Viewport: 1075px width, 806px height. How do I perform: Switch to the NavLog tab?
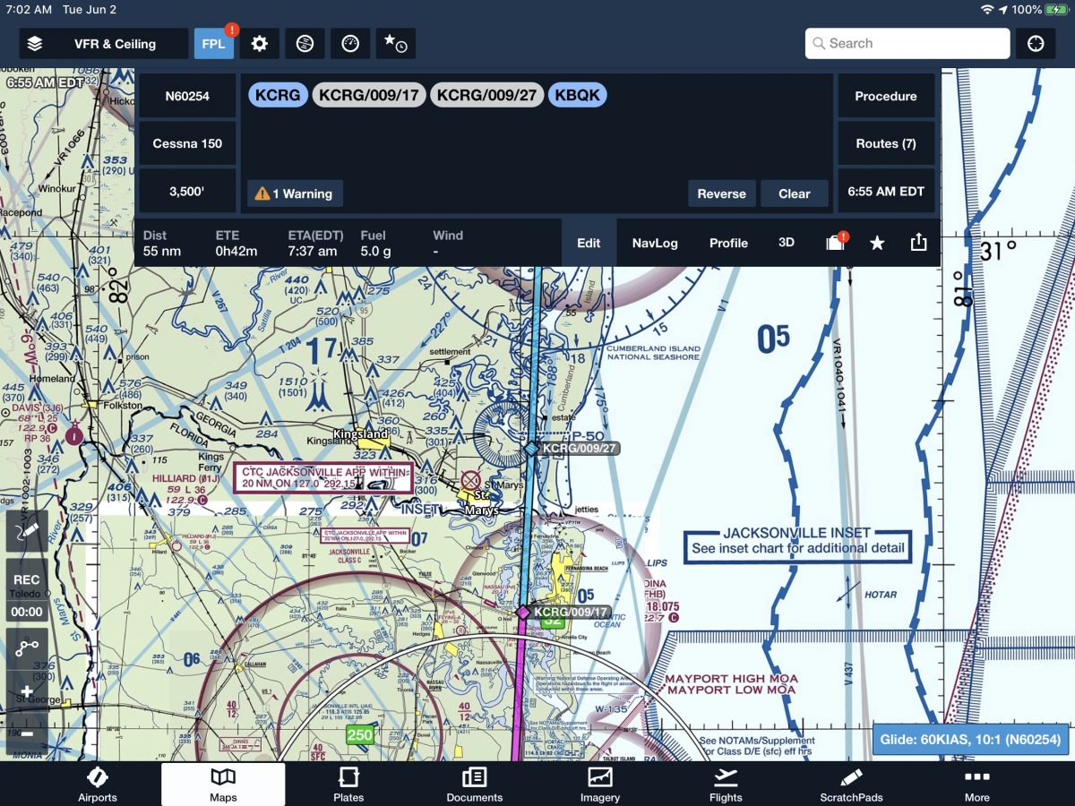[656, 243]
